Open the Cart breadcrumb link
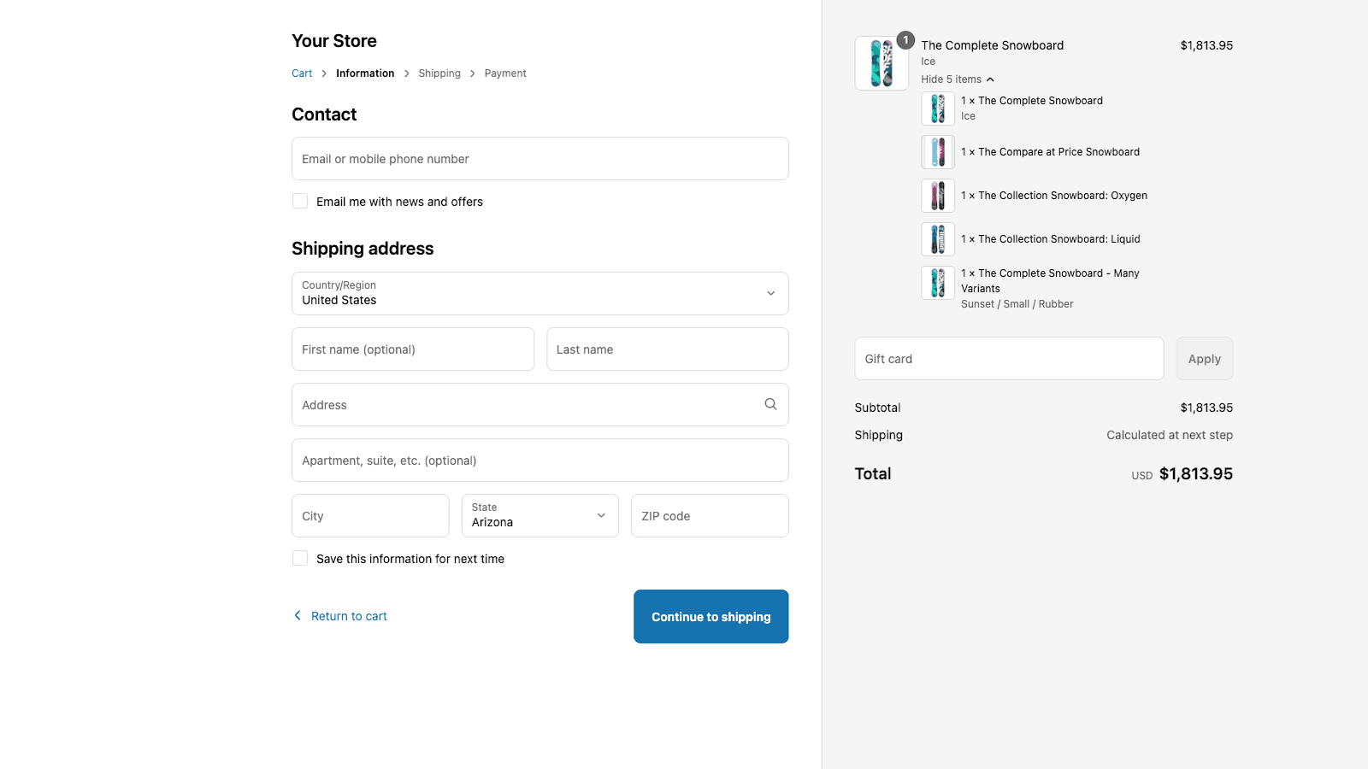1368x769 pixels. (x=302, y=73)
